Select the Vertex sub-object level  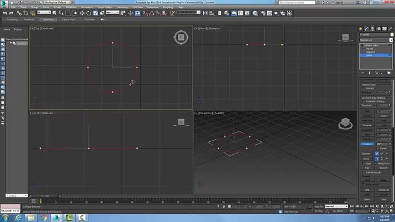click(370, 49)
